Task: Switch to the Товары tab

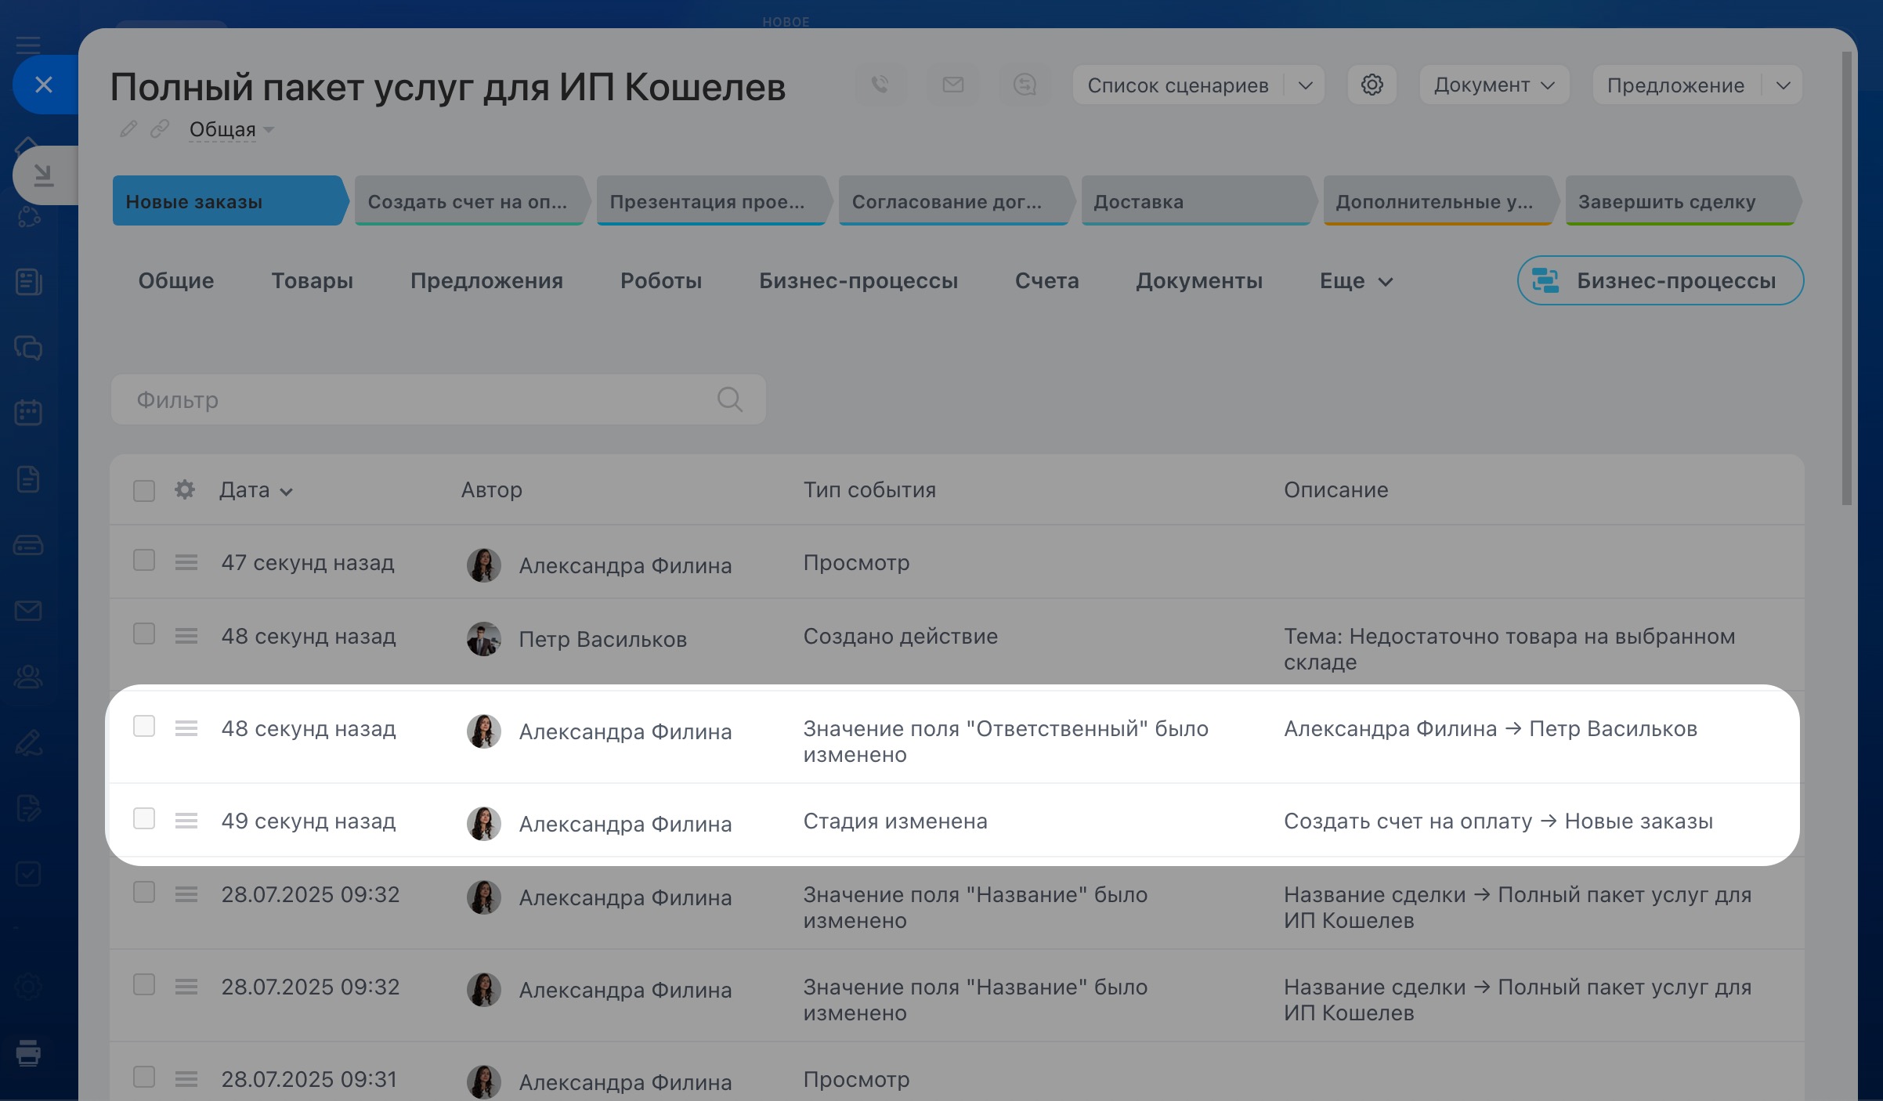Action: [x=312, y=280]
